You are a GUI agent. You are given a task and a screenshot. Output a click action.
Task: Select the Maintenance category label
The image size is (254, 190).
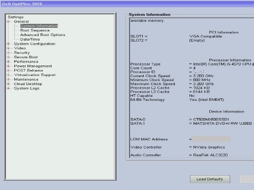[x=26, y=80]
